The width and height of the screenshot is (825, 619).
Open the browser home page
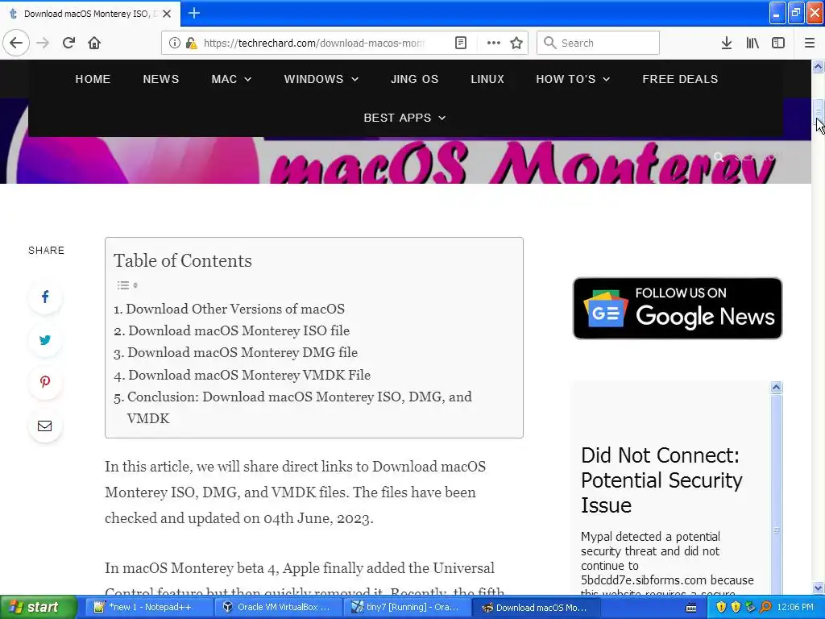tap(94, 43)
